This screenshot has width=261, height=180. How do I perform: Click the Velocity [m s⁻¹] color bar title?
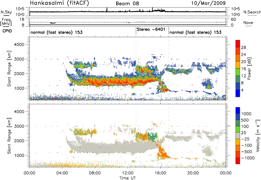[258, 135]
